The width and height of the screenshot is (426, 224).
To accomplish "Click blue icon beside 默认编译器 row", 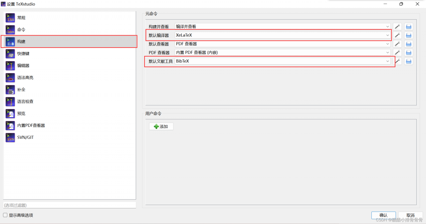I will (409, 35).
